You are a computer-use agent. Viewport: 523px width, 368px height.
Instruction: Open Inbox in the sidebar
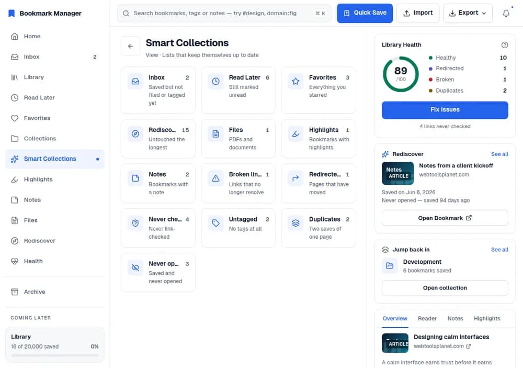pos(55,57)
